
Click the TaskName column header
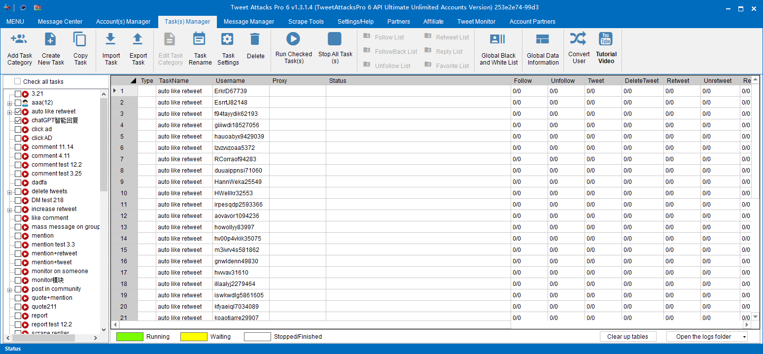(184, 81)
